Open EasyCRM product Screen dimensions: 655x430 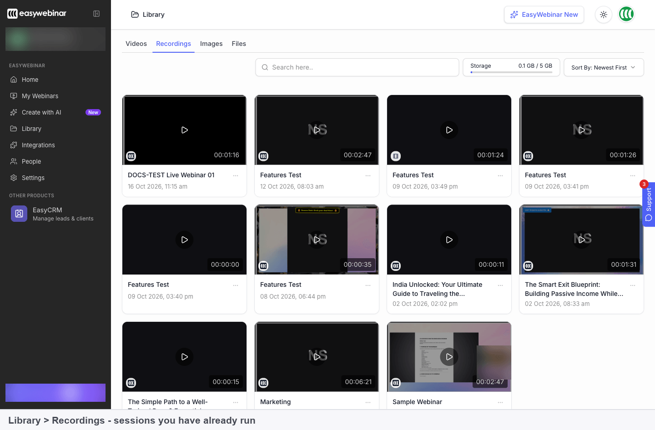tap(55, 214)
